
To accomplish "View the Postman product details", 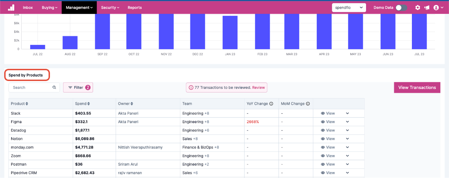I will point(328,164).
